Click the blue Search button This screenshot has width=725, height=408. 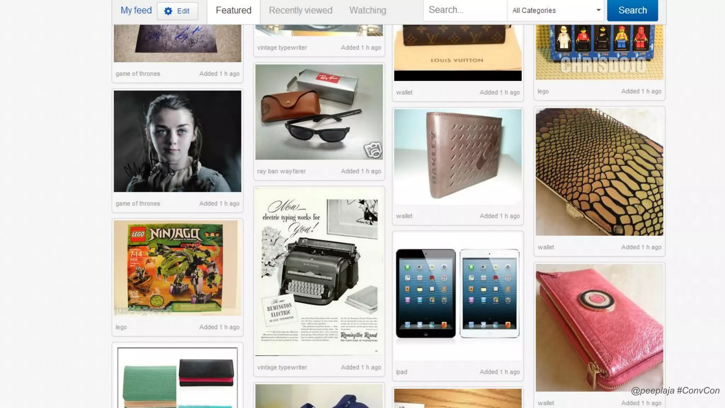633,10
